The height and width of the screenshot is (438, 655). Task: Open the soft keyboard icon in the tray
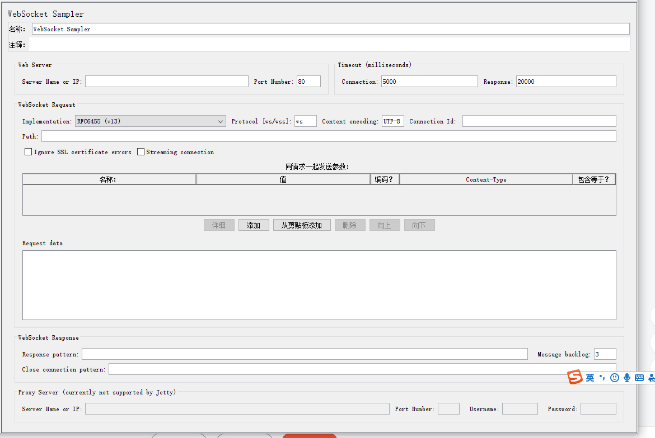click(640, 377)
